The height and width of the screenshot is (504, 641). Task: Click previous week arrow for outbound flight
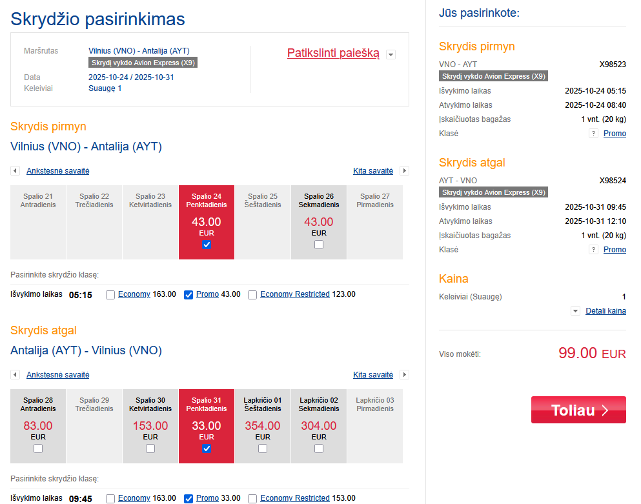(x=15, y=171)
